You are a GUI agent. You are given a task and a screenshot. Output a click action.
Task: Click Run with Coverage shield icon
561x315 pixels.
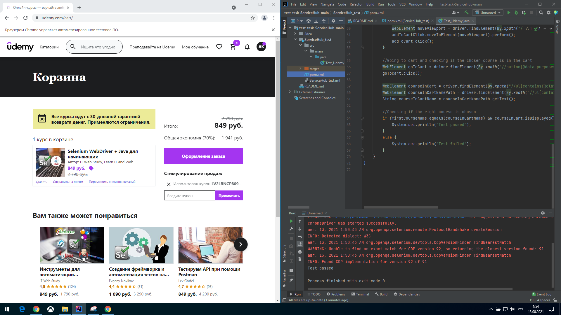click(x=524, y=13)
